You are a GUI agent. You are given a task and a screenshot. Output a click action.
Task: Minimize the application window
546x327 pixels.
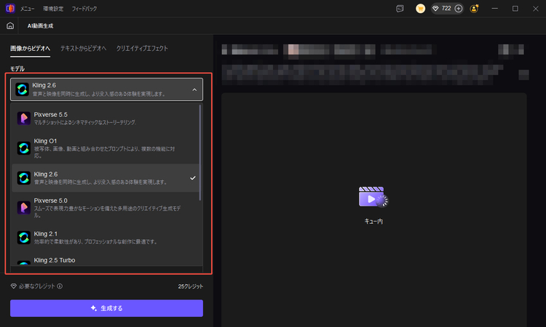[495, 9]
